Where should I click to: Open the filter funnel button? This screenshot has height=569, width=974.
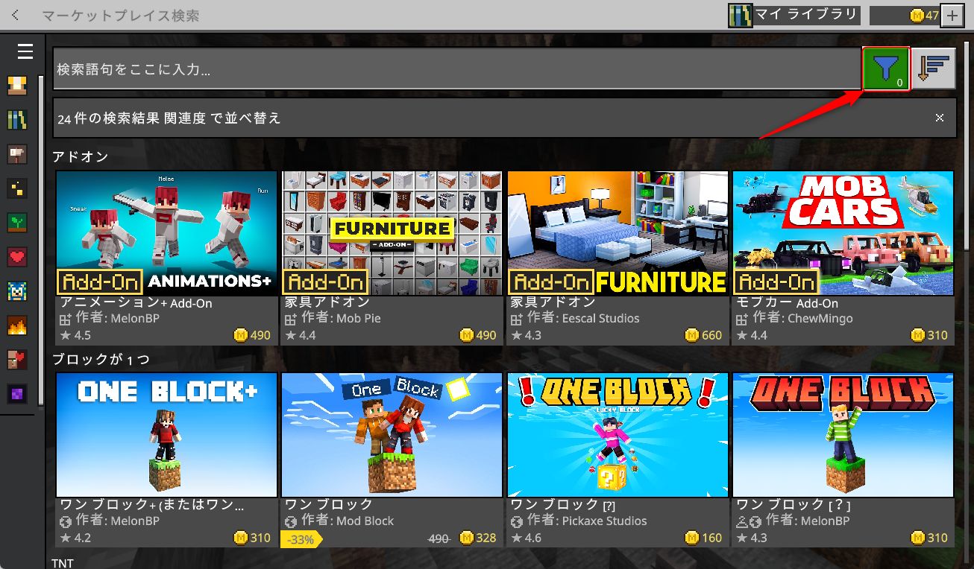887,69
